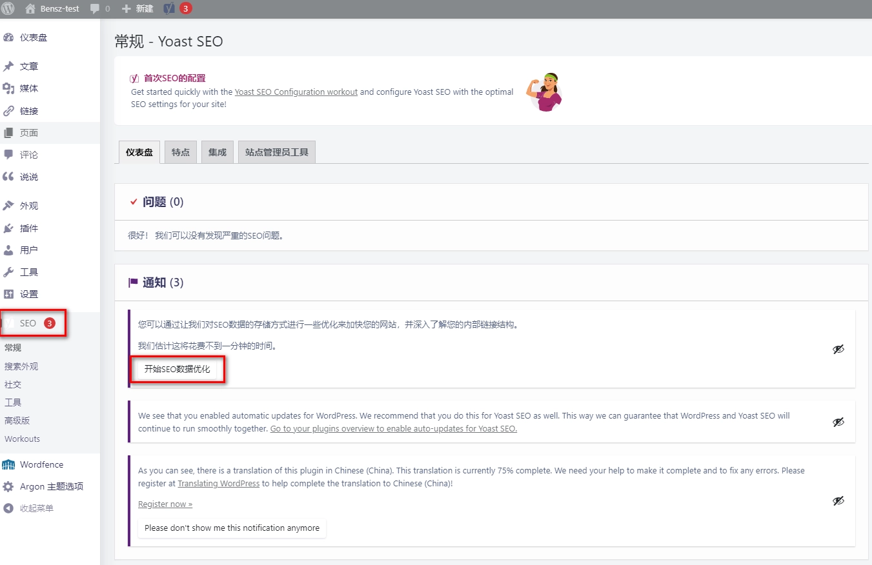The image size is (872, 565).
Task: Open the 工具 item under SEO submenu
Action: [x=13, y=402]
